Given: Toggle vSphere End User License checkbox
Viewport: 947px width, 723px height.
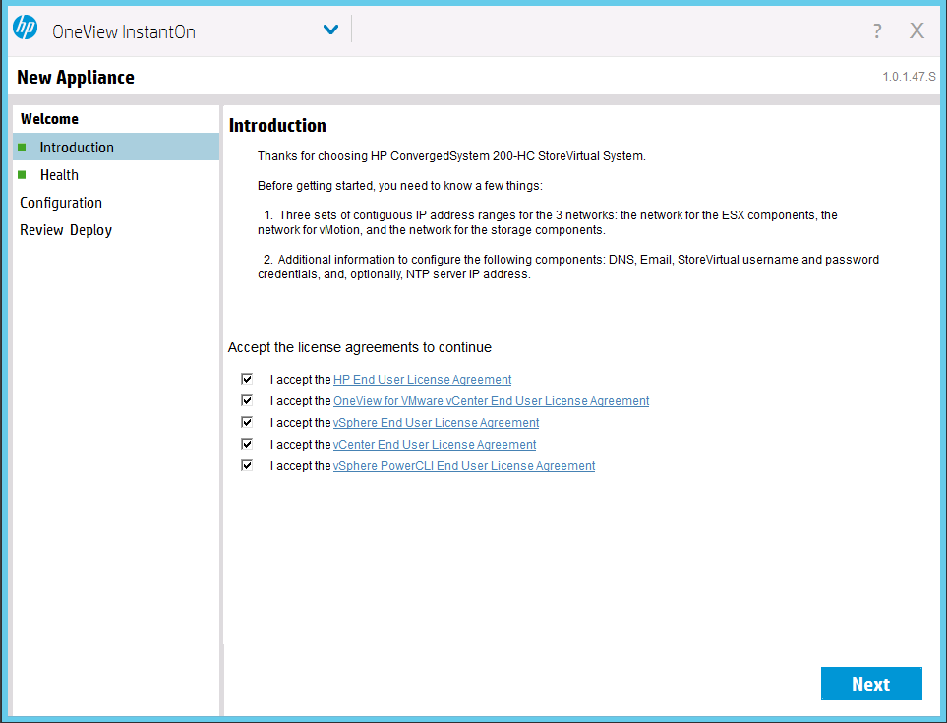Looking at the screenshot, I should [x=247, y=422].
